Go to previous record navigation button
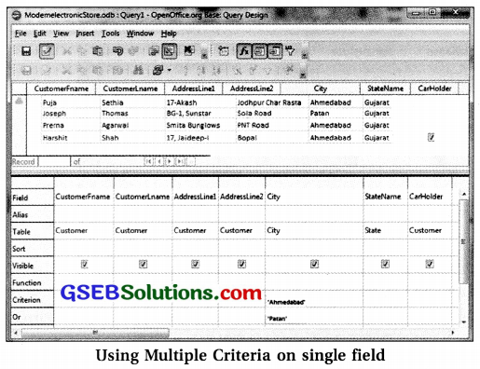The width and height of the screenshot is (480, 369). [159, 161]
